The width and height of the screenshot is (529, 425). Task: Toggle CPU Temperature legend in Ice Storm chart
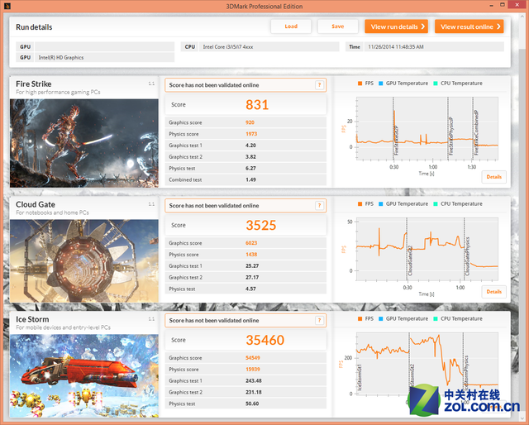458,318
